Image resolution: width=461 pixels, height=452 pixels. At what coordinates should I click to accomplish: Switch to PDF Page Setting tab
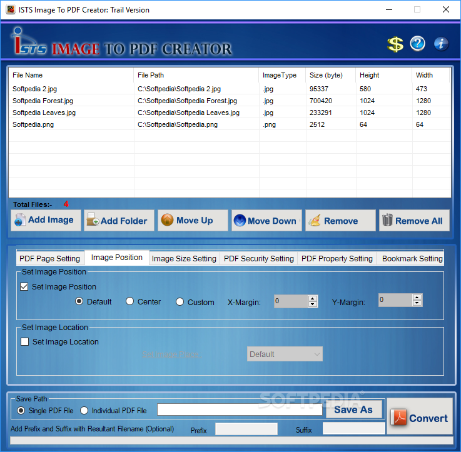(x=49, y=258)
